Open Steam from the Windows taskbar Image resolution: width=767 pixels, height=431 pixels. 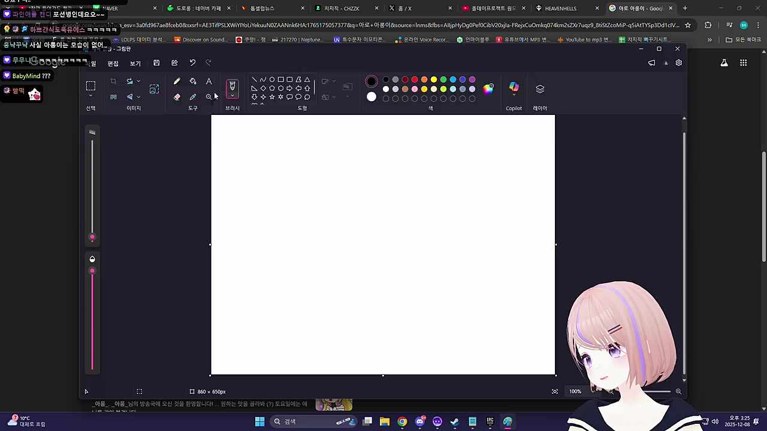click(x=455, y=421)
